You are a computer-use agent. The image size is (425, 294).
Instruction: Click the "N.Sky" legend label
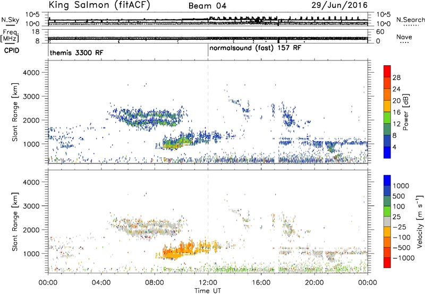pos(10,20)
